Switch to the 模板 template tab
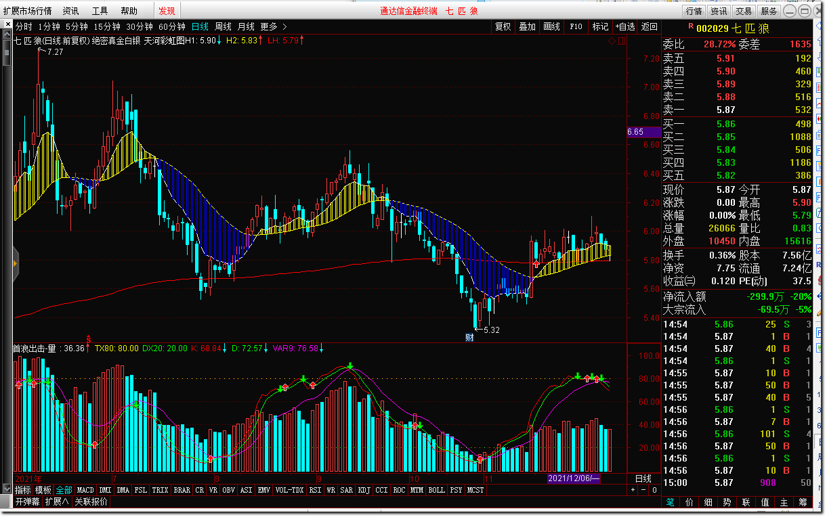Viewport: 827px width, 517px height. click(43, 490)
